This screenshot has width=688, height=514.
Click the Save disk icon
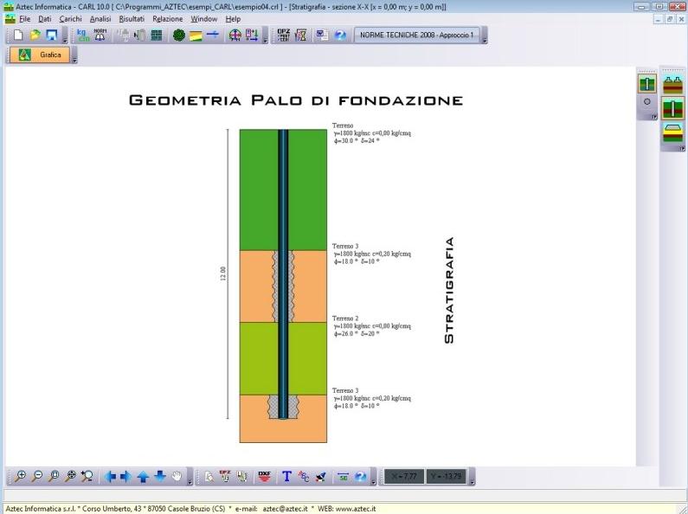click(51, 35)
